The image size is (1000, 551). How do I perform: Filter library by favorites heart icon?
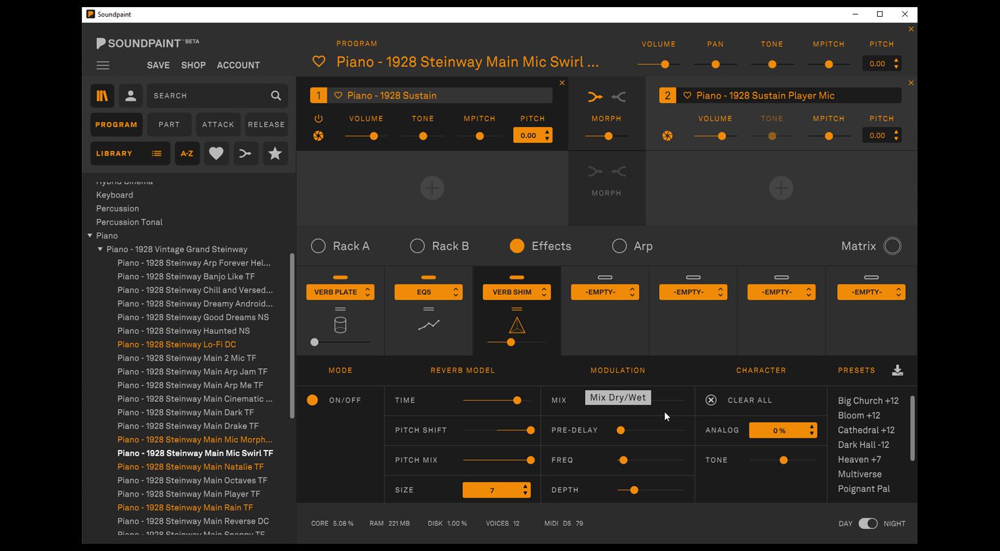coord(216,154)
